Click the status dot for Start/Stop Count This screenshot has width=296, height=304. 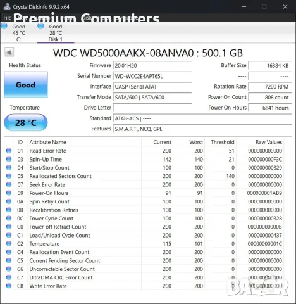[9, 167]
